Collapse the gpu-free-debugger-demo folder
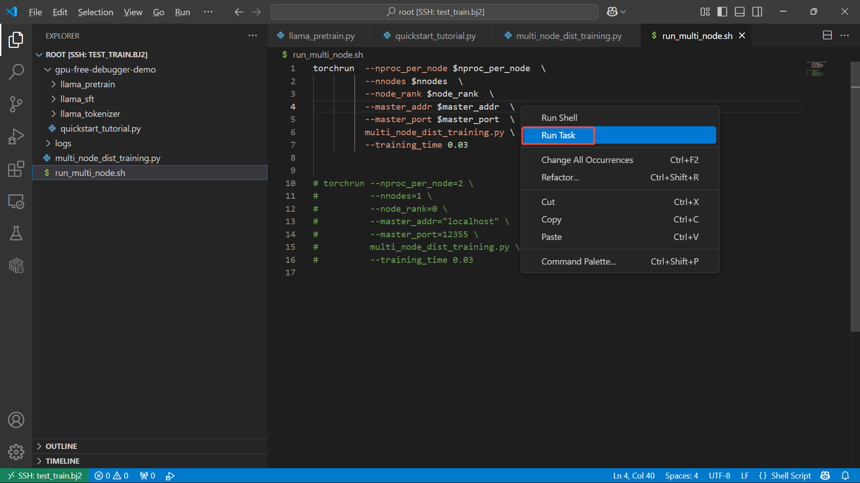Screen dimensions: 860x483 105,69
